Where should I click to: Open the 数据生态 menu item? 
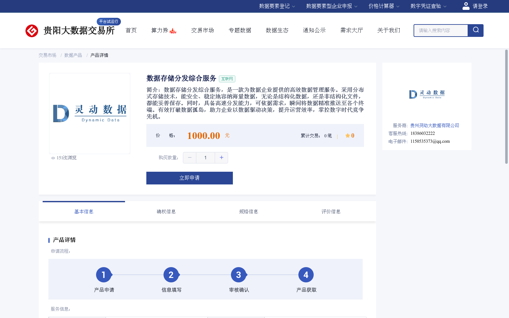click(x=277, y=30)
